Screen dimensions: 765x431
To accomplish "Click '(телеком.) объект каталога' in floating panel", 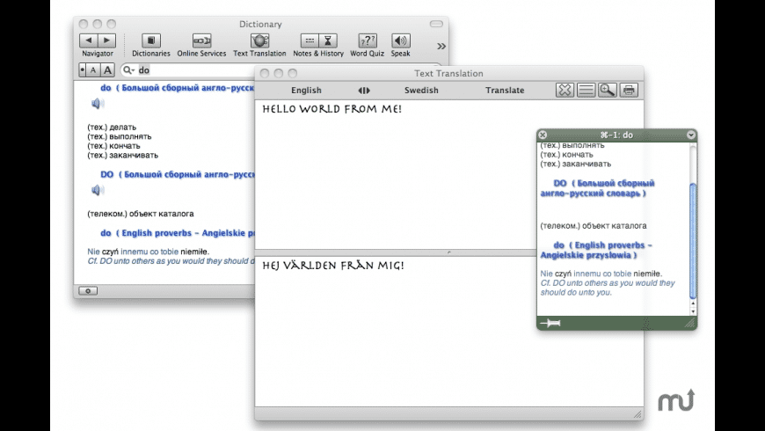I will 594,226.
